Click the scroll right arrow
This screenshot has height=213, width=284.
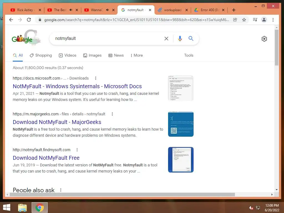pyautogui.click(x=272, y=194)
